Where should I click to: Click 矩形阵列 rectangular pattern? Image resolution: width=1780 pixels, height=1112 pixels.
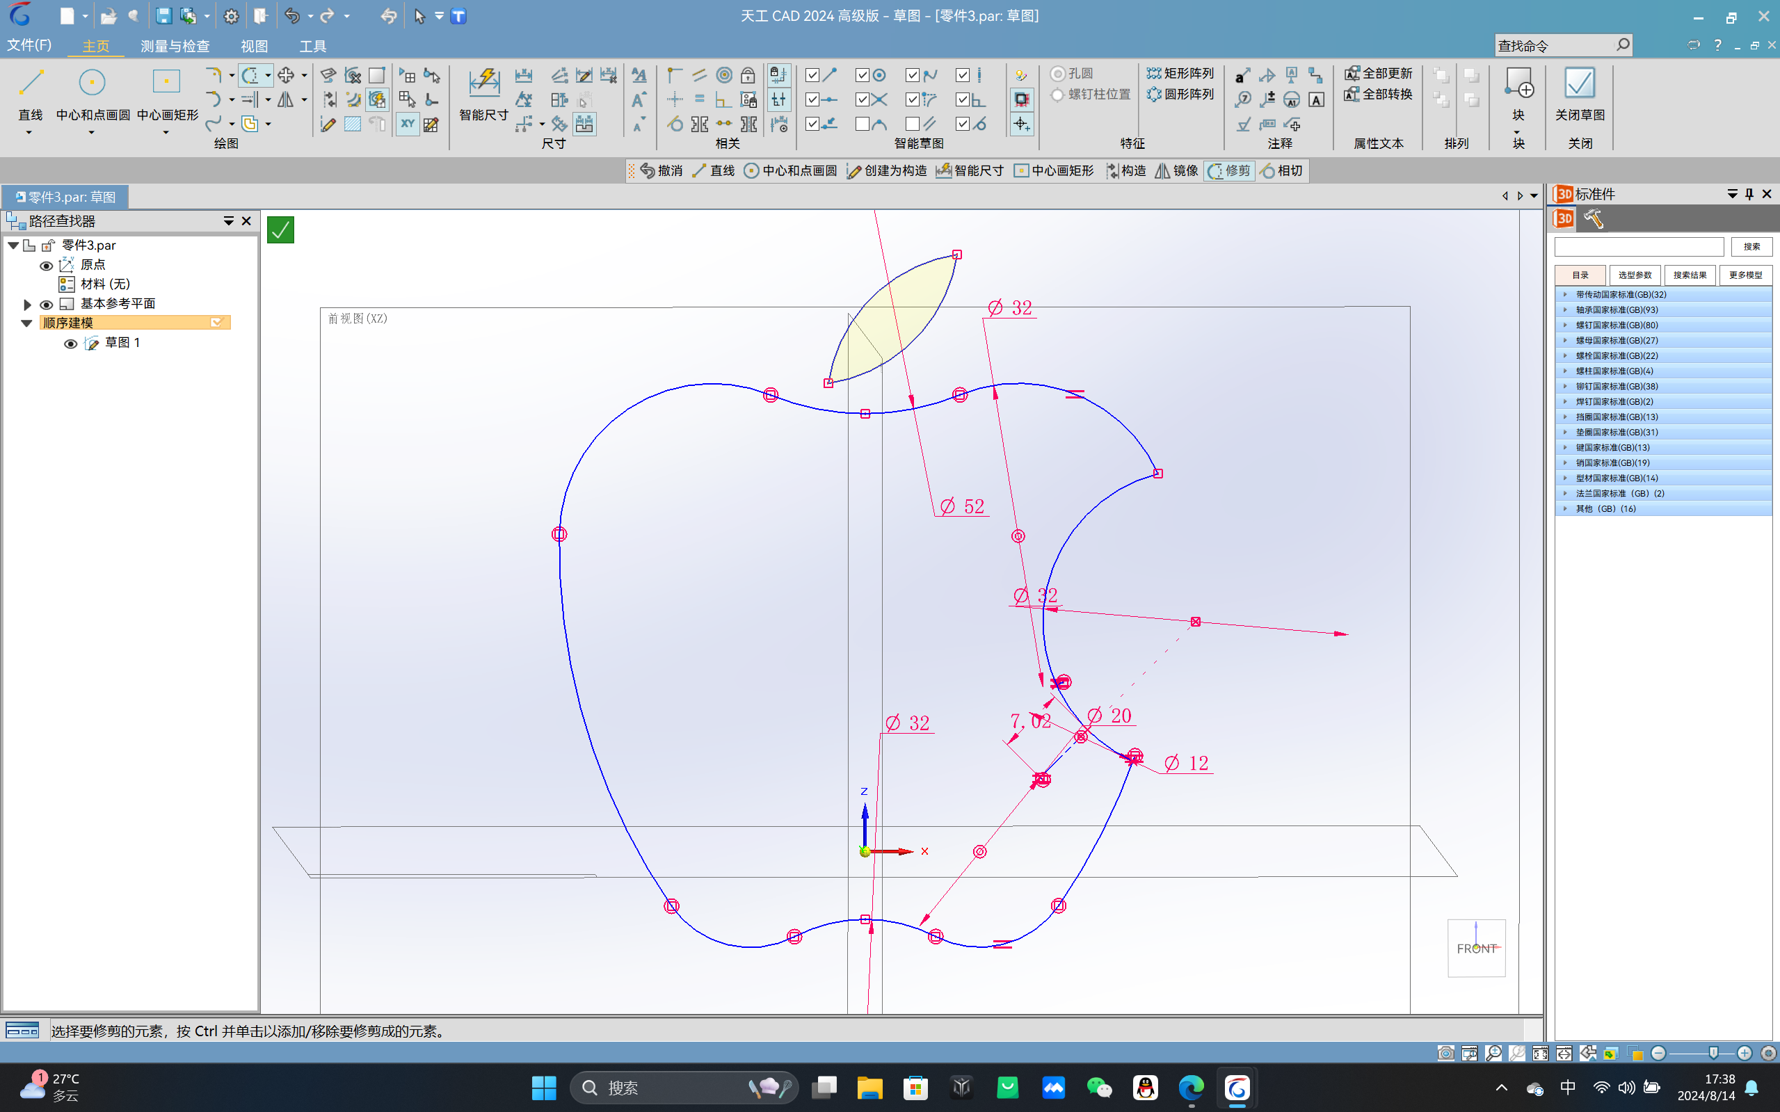(1180, 74)
